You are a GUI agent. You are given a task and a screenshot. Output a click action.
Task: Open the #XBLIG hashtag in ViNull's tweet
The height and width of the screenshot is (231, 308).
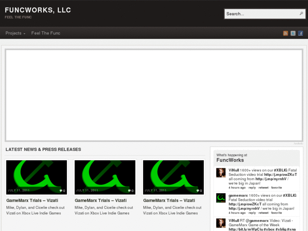pos(280,170)
